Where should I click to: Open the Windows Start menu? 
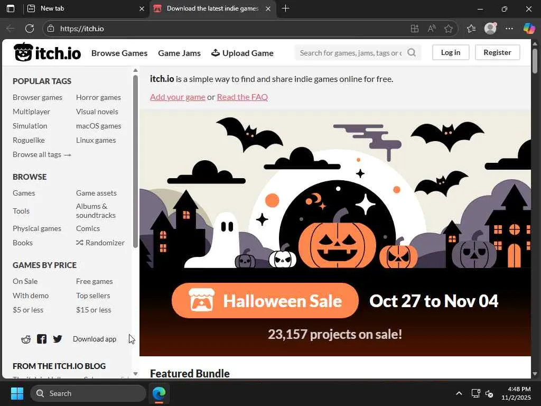pos(17,393)
